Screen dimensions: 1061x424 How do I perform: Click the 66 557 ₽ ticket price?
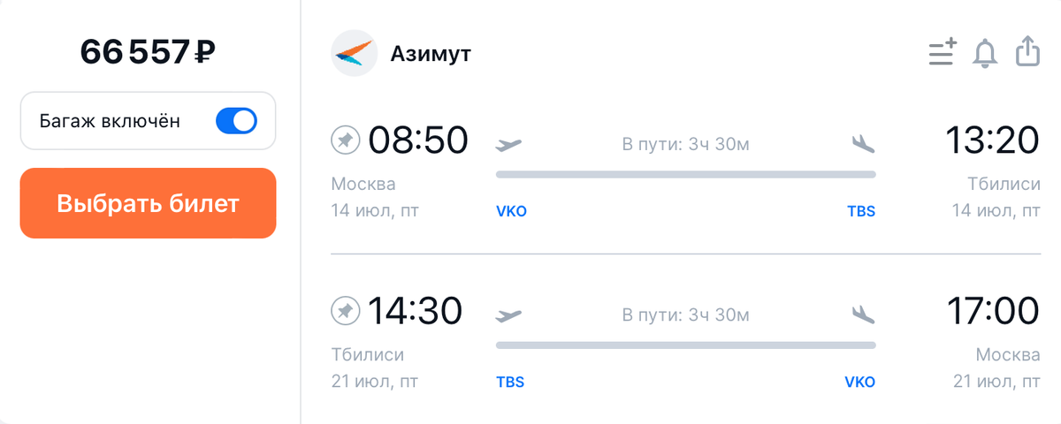click(x=148, y=53)
